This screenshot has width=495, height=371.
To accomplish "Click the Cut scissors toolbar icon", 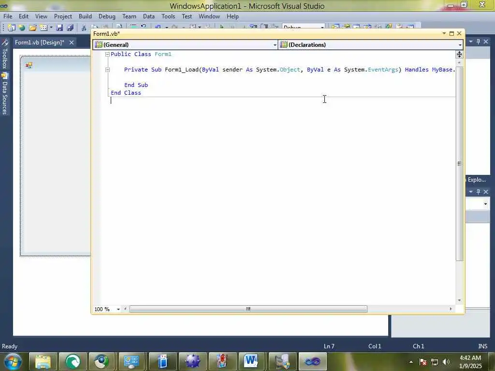I will [x=84, y=28].
